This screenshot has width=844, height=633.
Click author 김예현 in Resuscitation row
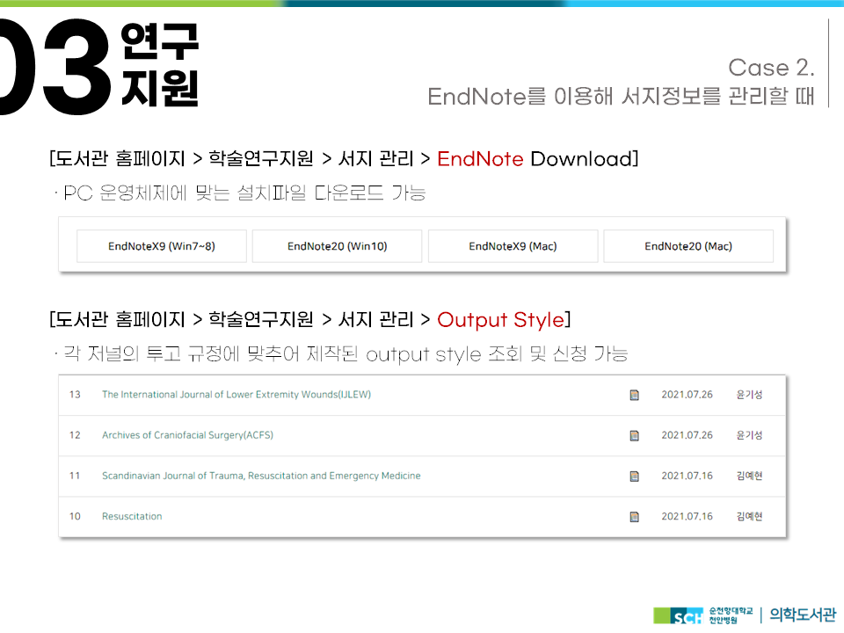coord(749,516)
